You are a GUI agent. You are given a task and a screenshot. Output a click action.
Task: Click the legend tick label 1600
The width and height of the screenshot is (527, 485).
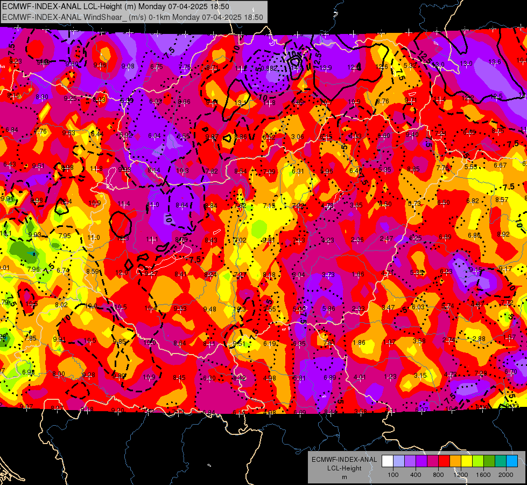click(x=483, y=475)
